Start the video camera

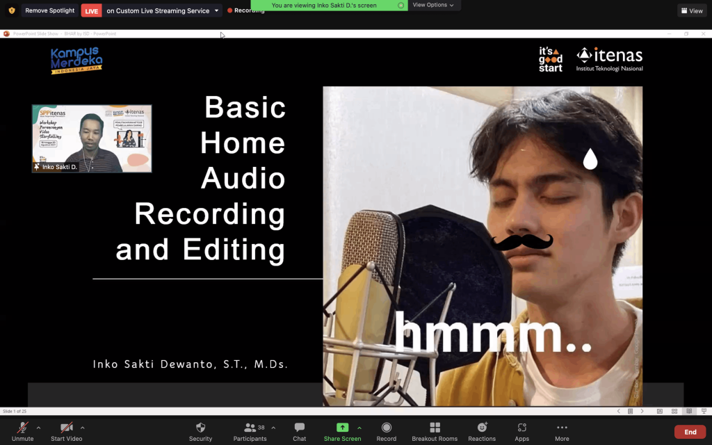[66, 430]
